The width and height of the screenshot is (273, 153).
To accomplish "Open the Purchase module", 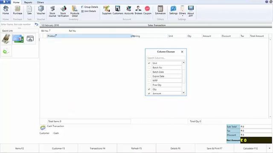I will 17,10.
